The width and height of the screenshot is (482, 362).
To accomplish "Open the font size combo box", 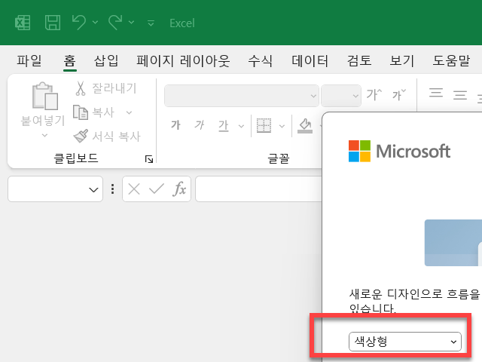I will click(341, 96).
